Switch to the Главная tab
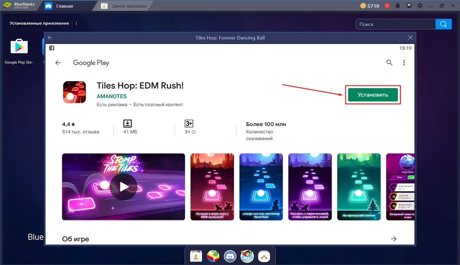 (65, 6)
